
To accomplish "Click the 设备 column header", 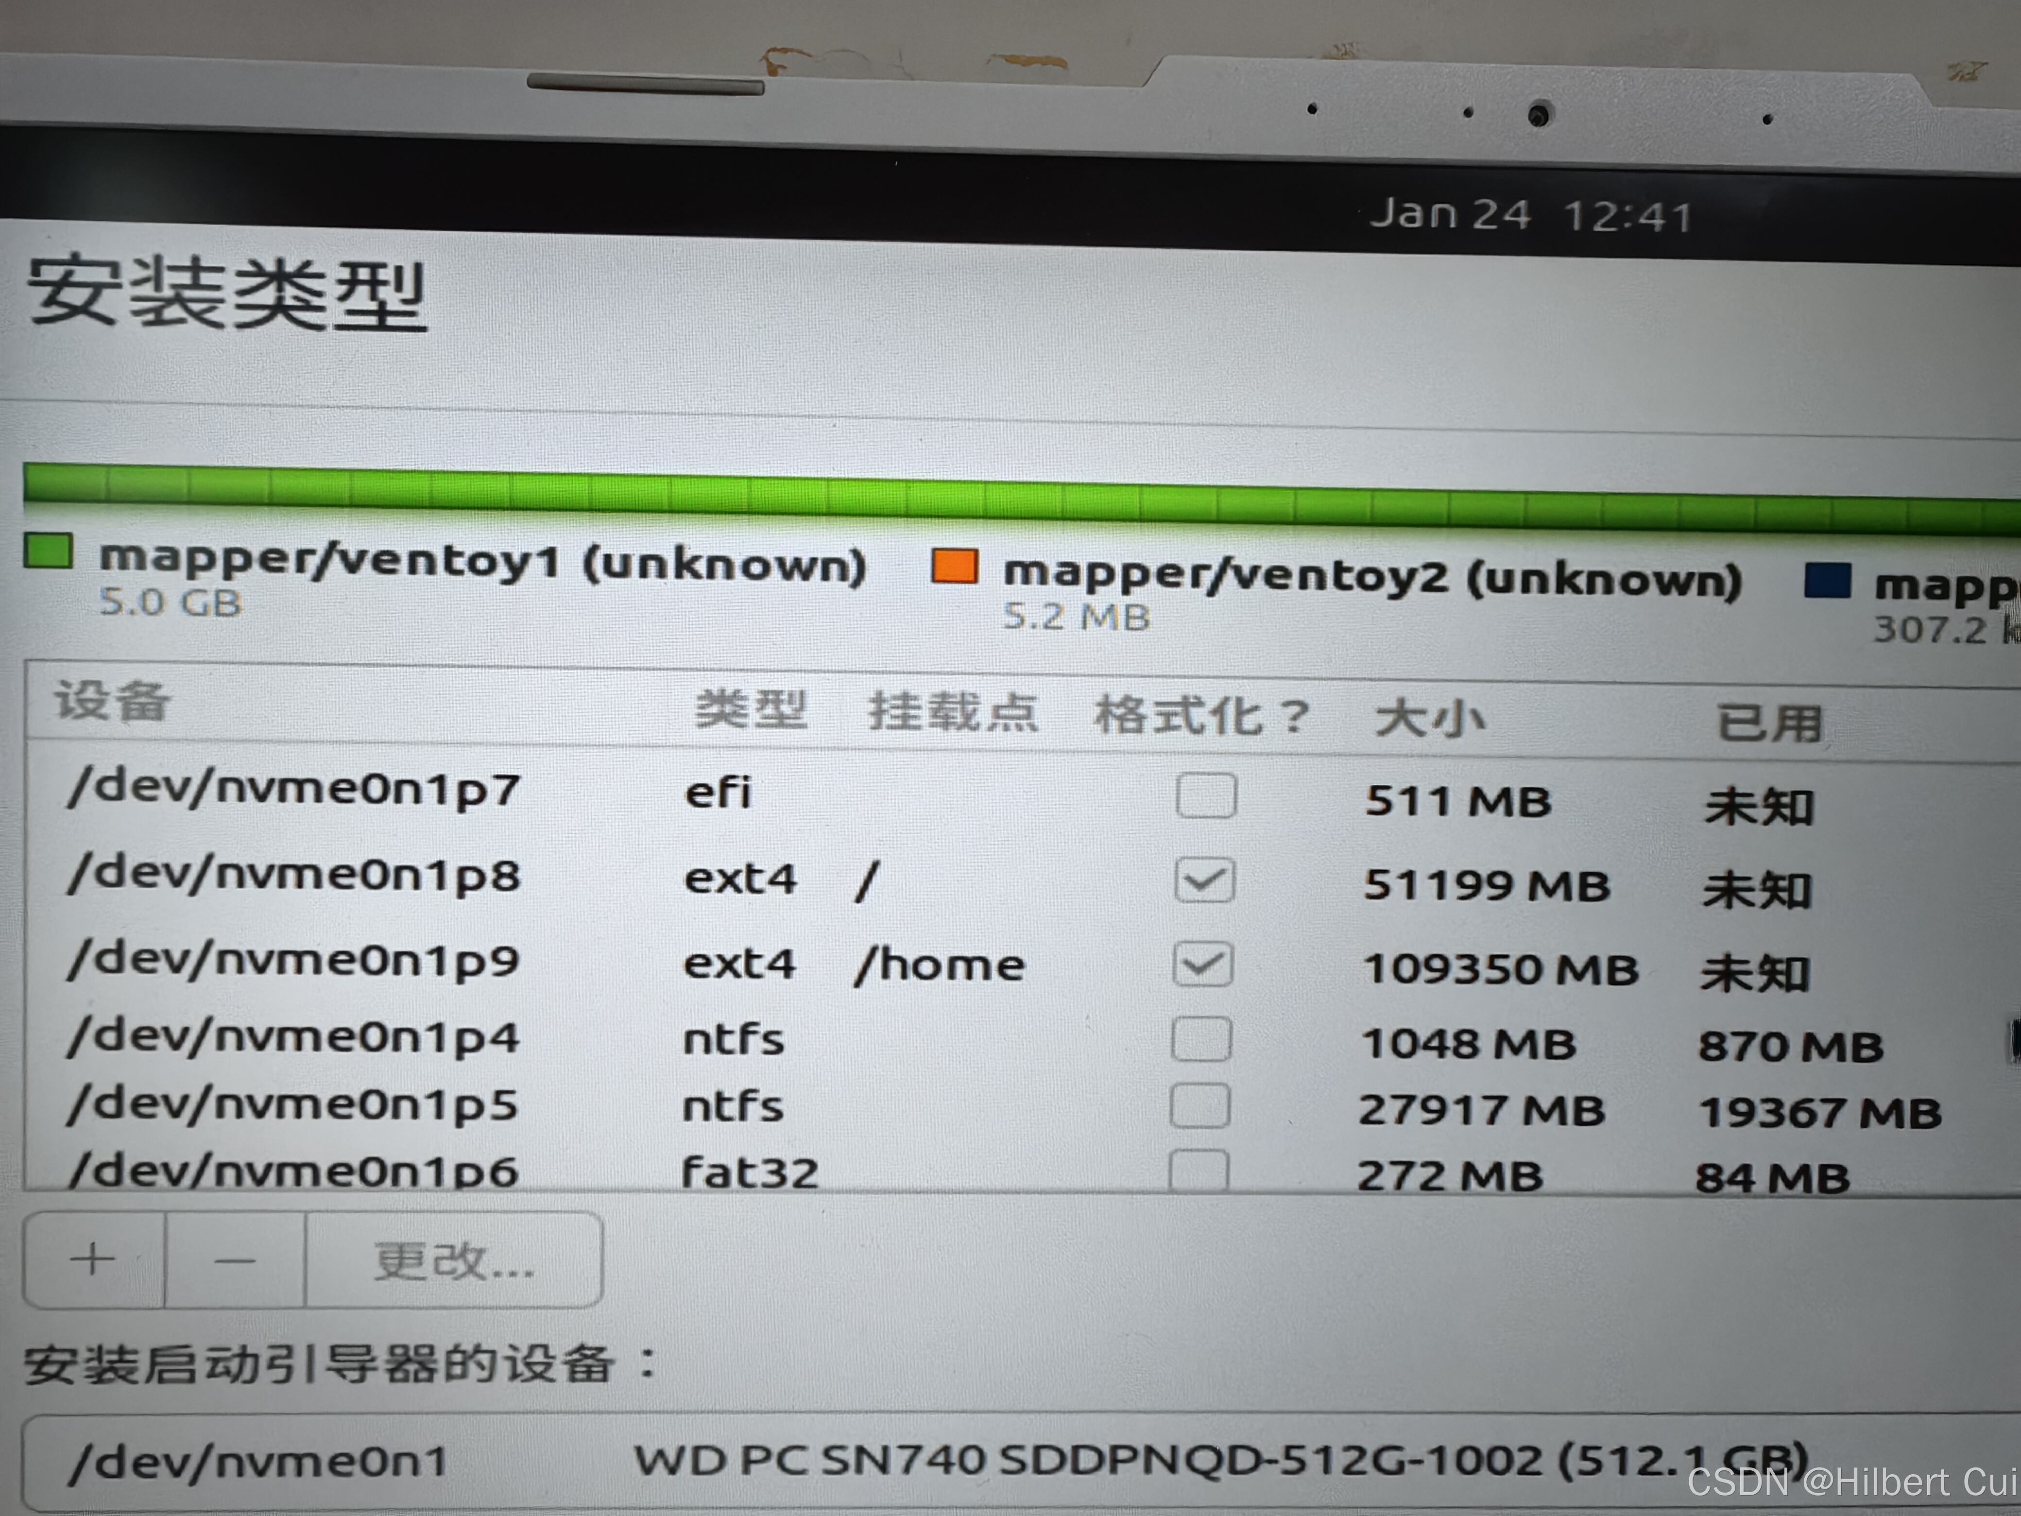I will (111, 702).
